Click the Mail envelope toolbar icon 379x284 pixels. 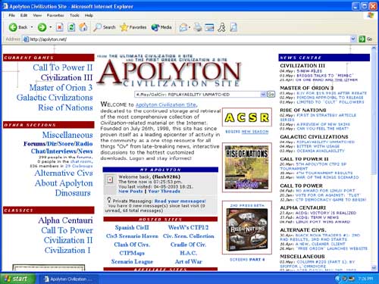tap(183, 27)
